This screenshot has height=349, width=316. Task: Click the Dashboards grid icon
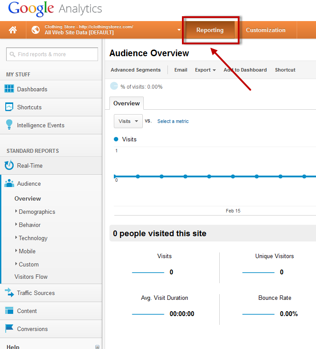(x=9, y=89)
